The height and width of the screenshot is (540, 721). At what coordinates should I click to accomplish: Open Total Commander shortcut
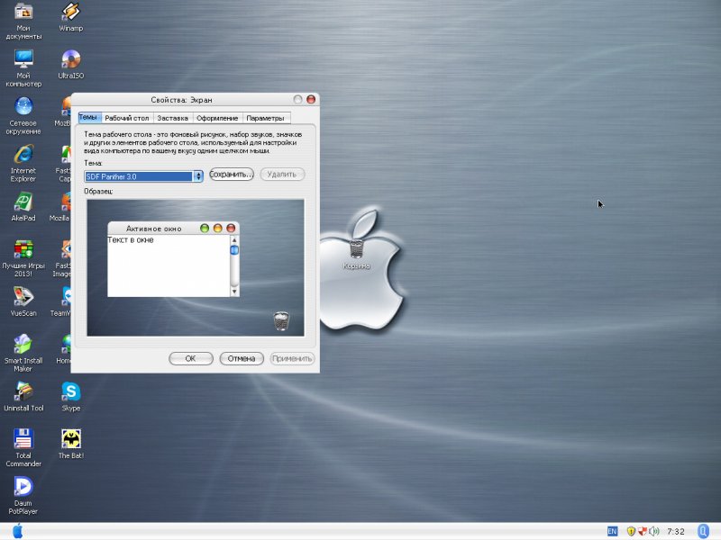click(x=23, y=447)
